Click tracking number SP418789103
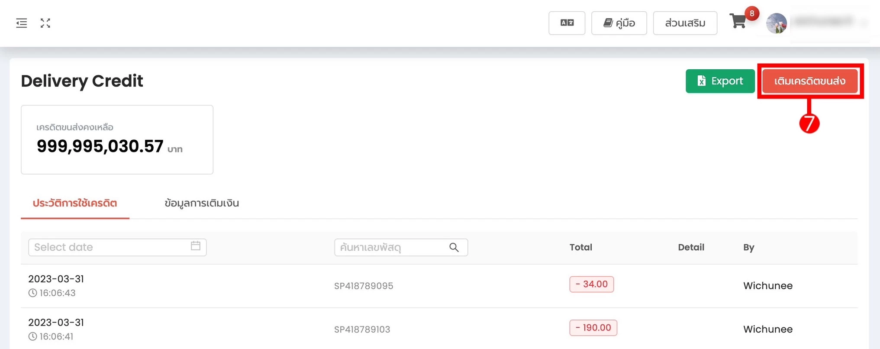This screenshot has width=880, height=349. (x=362, y=330)
